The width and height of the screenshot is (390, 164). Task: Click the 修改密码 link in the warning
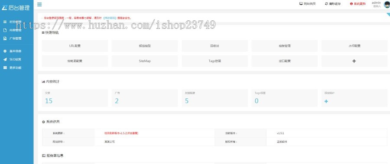coord(110,18)
